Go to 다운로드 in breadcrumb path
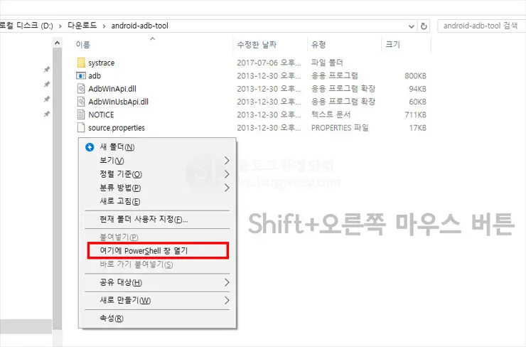This screenshot has height=347, width=526. click(82, 26)
